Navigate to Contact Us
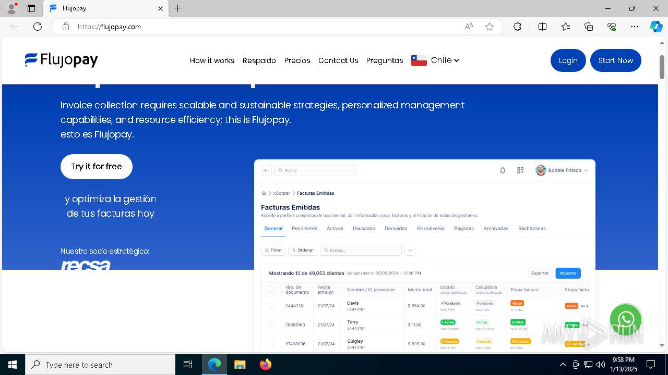The width and height of the screenshot is (668, 375). click(338, 60)
